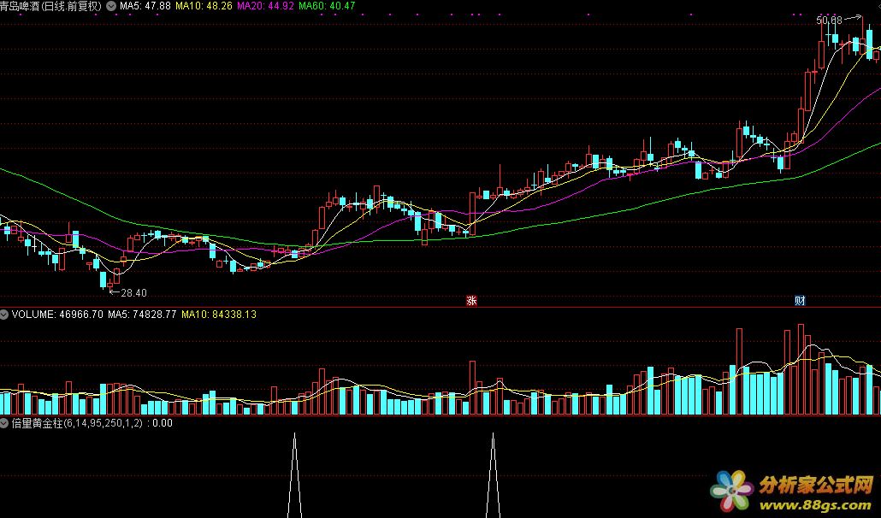This screenshot has width=881, height=518.
Task: Select the MA20: 44.92 label
Action: (x=265, y=6)
